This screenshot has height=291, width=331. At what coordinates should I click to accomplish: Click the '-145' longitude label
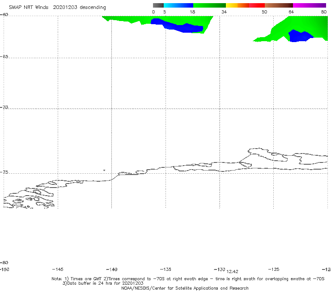(x=58, y=269)
